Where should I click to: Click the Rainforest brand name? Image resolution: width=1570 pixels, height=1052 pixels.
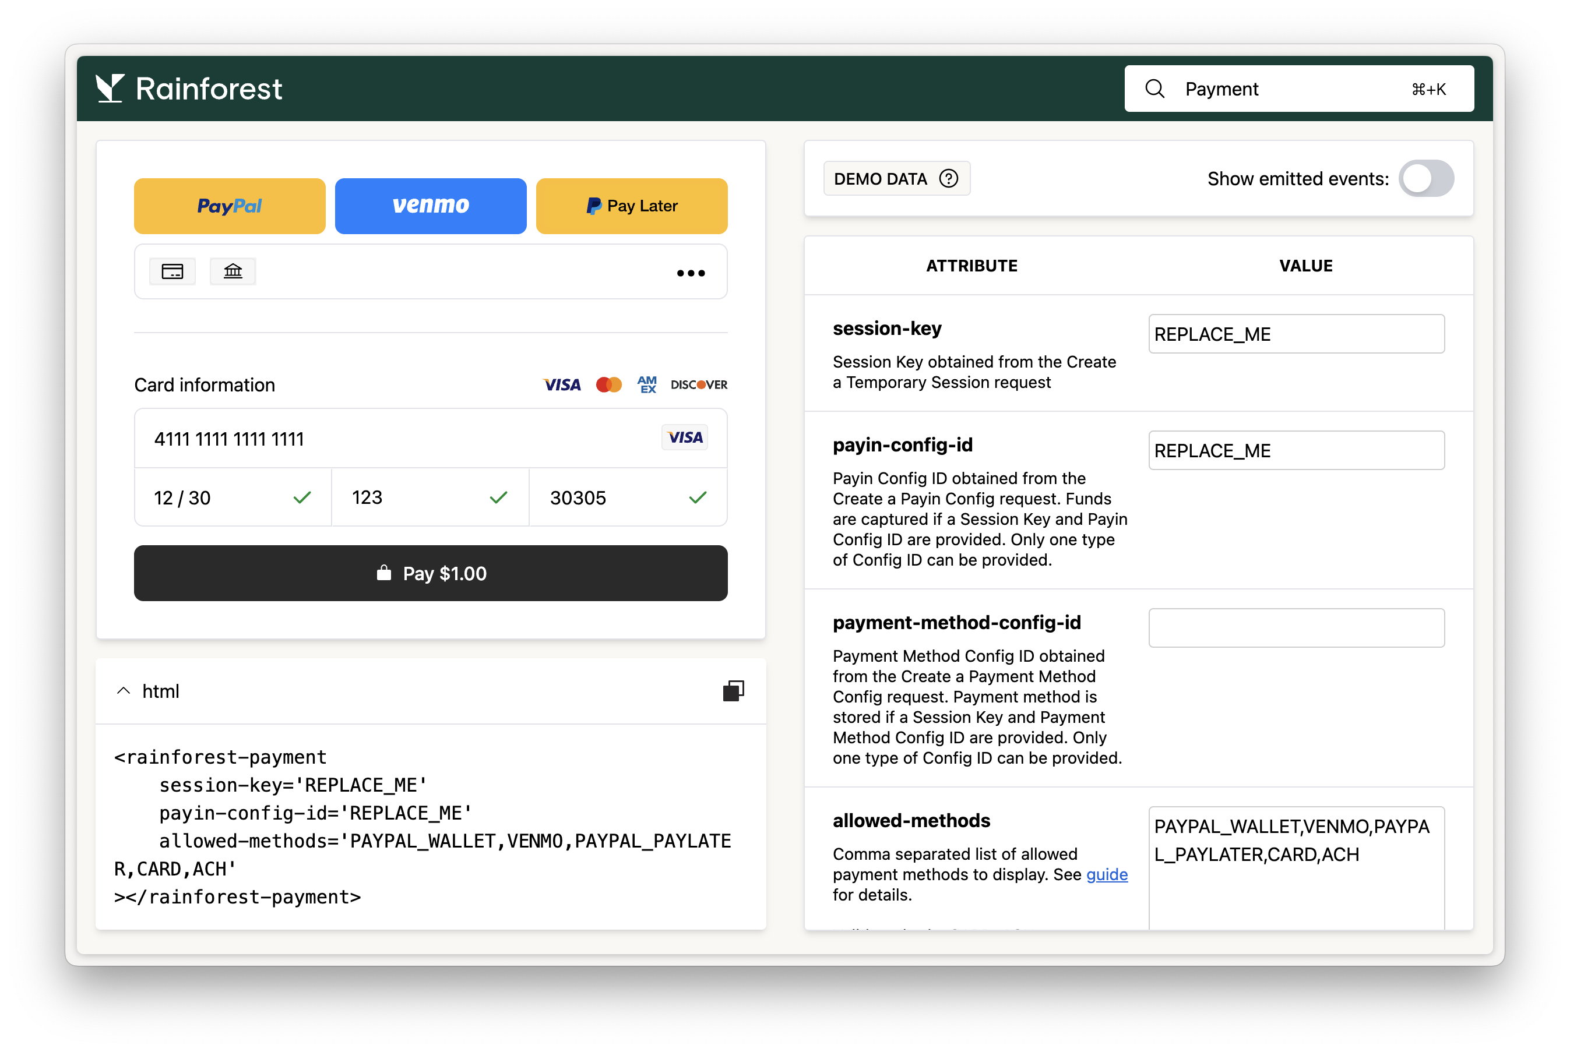pos(209,89)
